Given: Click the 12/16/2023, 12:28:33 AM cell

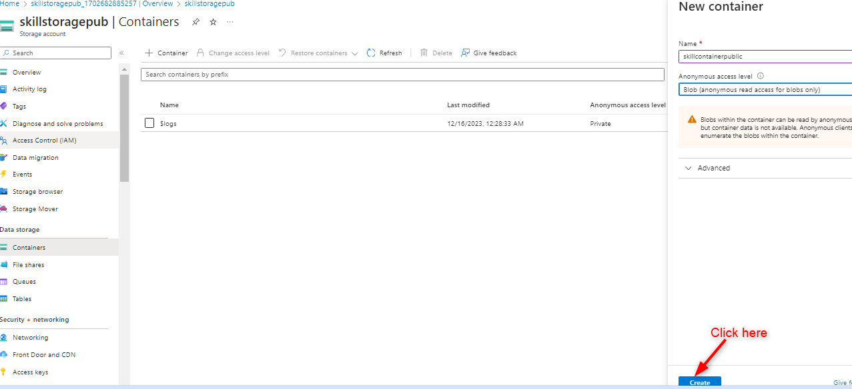Looking at the screenshot, I should pyautogui.click(x=485, y=123).
